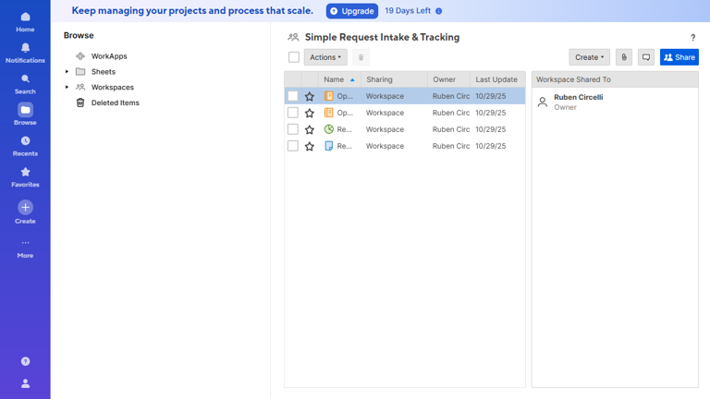The image size is (710, 399).
Task: Check the second Op... row checkbox
Action: pyautogui.click(x=293, y=113)
